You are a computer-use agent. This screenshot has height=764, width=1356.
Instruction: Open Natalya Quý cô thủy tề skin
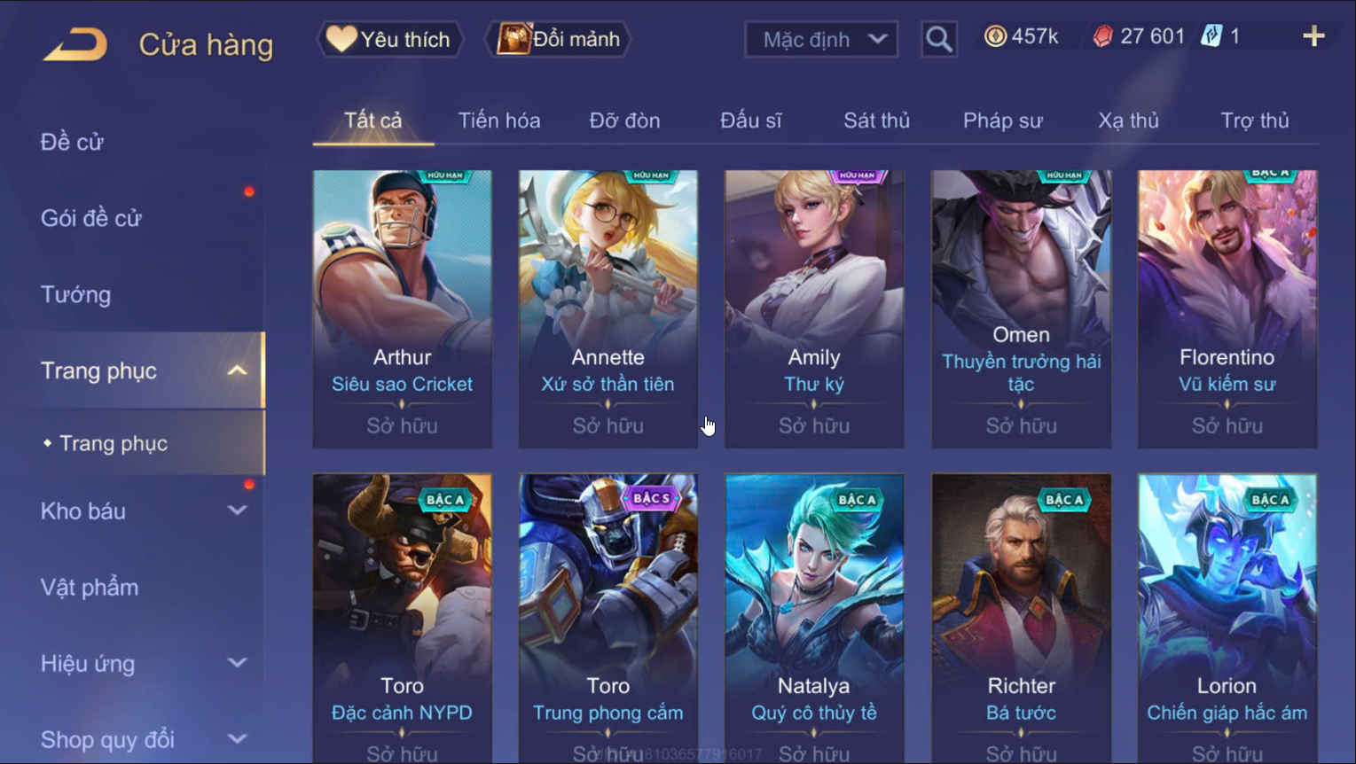click(814, 619)
